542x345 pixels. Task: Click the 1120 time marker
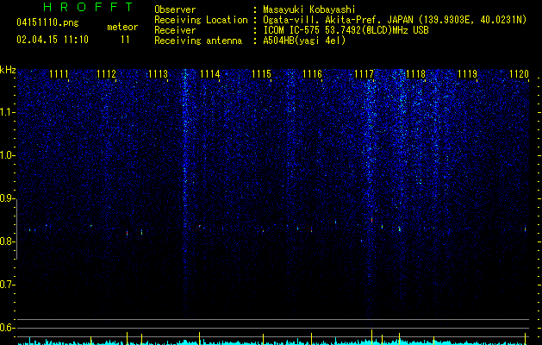[520, 74]
